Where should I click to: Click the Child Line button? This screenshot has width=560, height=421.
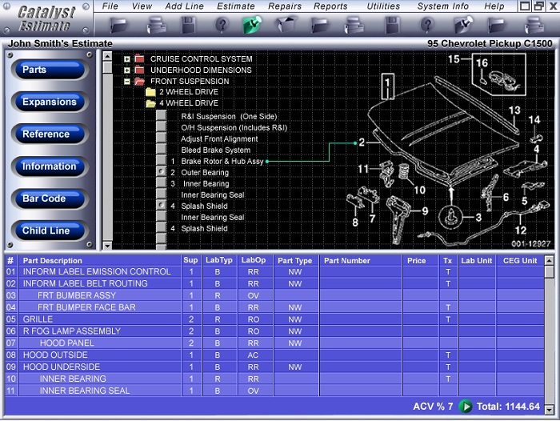coord(50,231)
